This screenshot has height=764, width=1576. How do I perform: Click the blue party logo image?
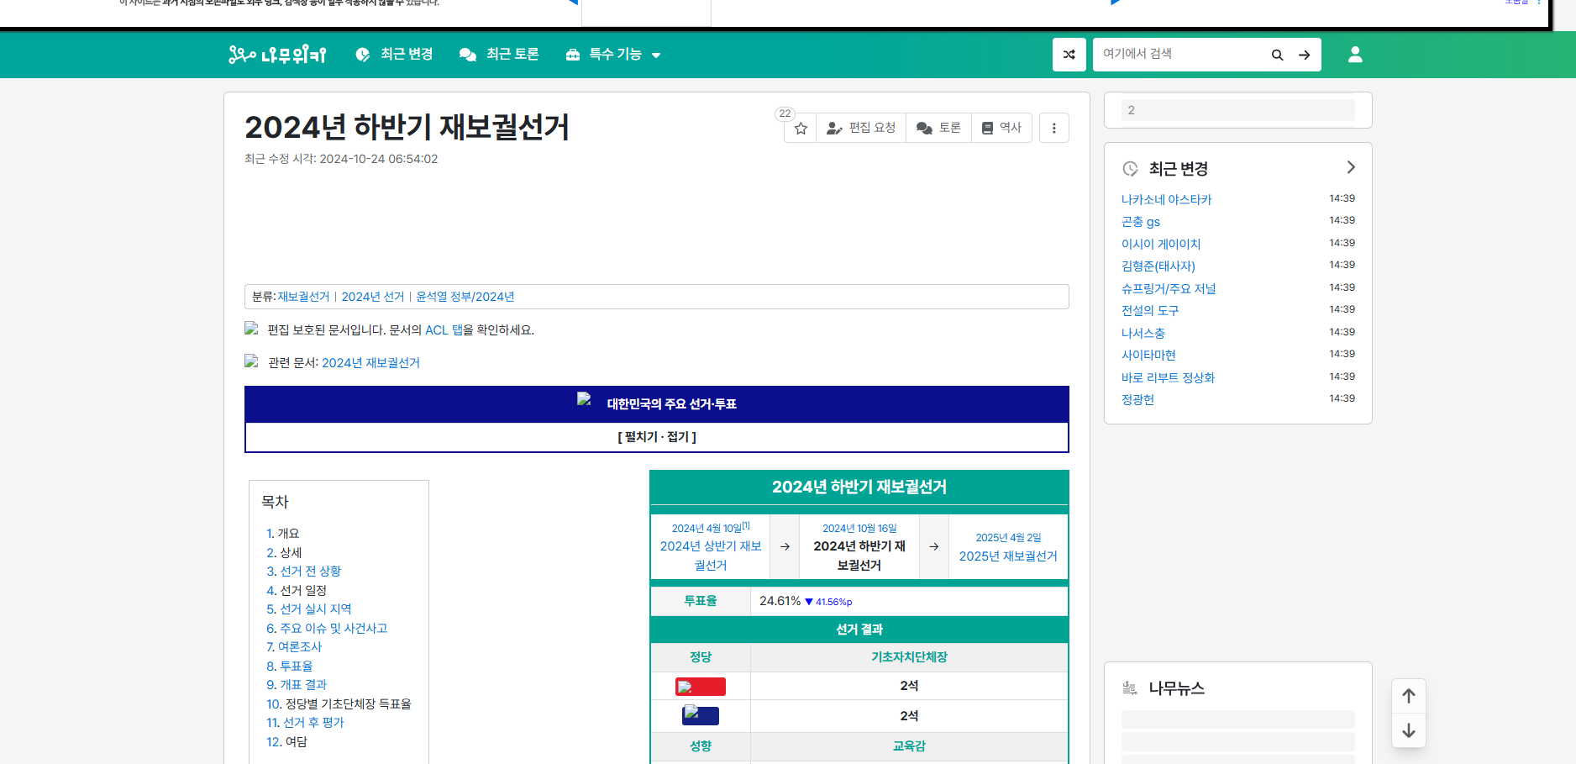701,716
